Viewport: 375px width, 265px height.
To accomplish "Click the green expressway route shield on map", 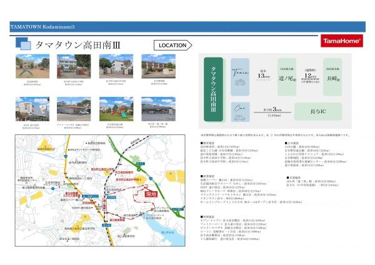I will [151, 179].
